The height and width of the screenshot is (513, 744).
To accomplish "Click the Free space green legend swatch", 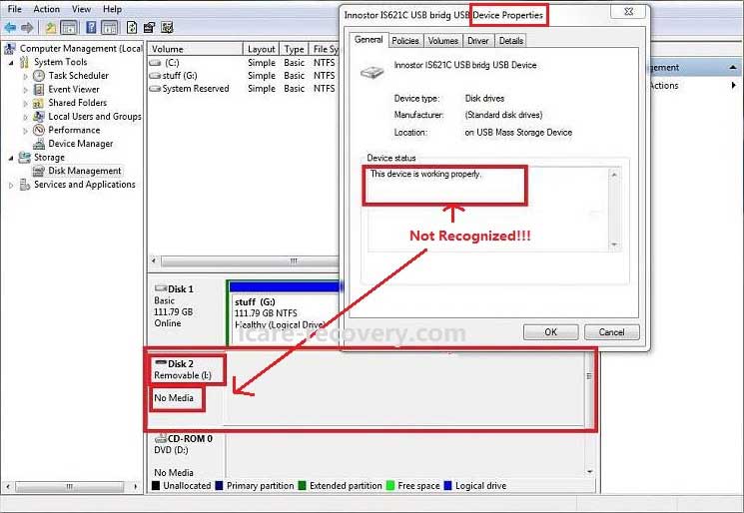I will tap(390, 485).
